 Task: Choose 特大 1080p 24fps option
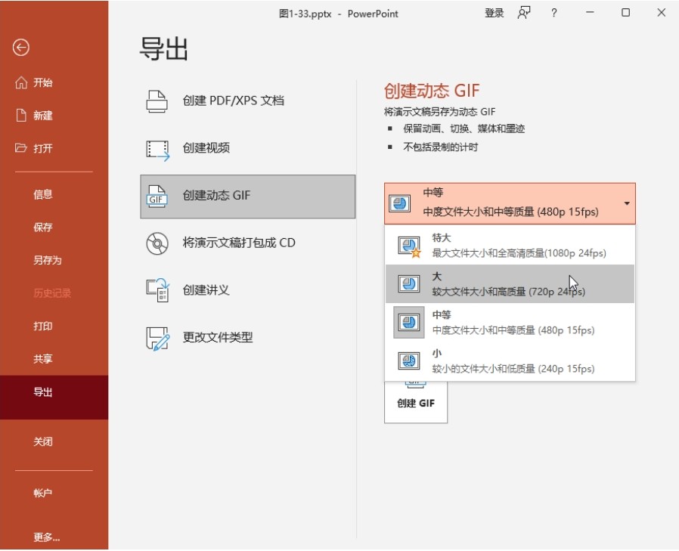510,246
